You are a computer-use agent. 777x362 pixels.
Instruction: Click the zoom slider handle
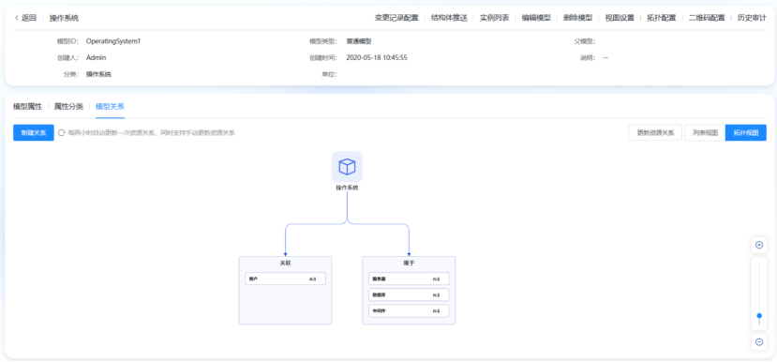pyautogui.click(x=759, y=316)
